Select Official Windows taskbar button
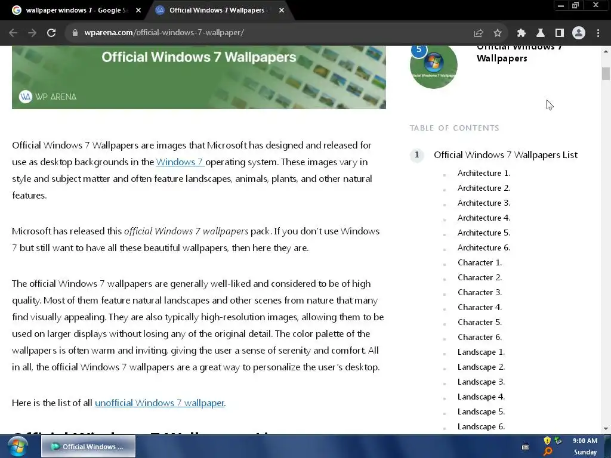 coord(88,446)
